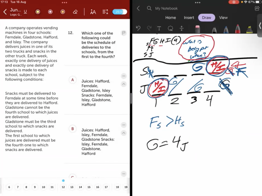262x196 pixels.
Task: Toggle the timer display pill
Action: point(120,12)
